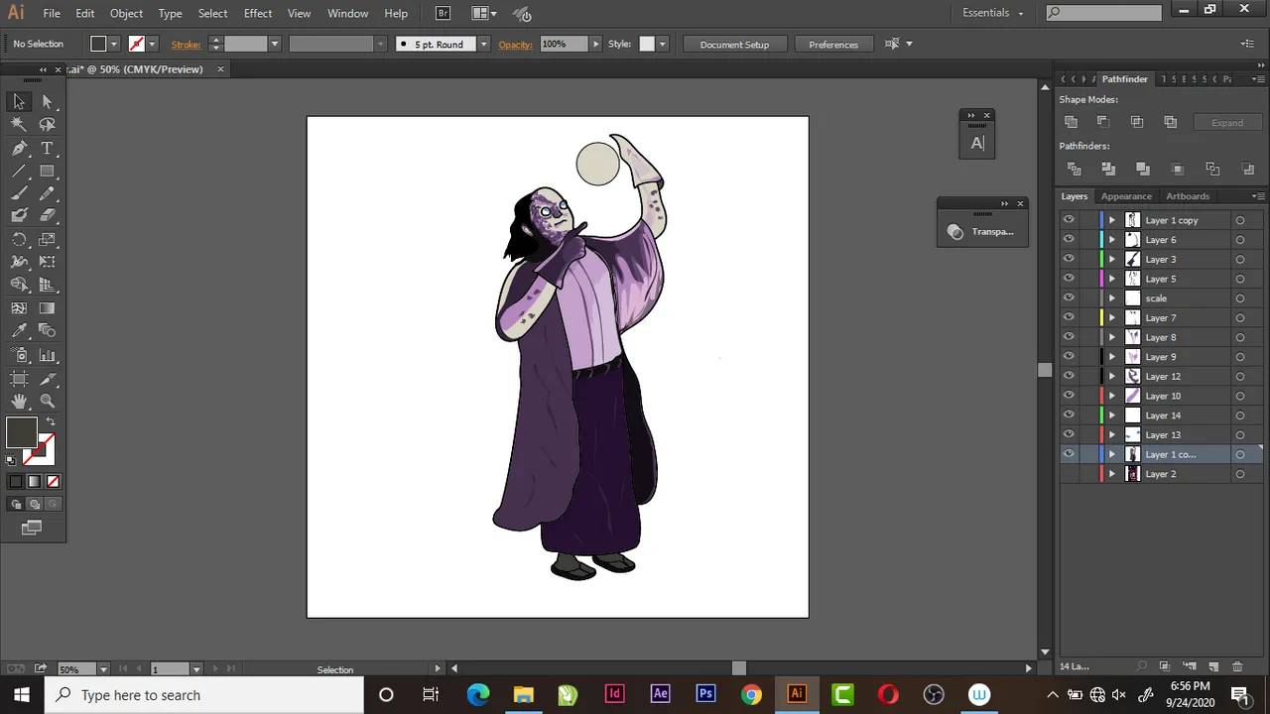
Task: Select the Paintbrush tool
Action: pos(19,193)
